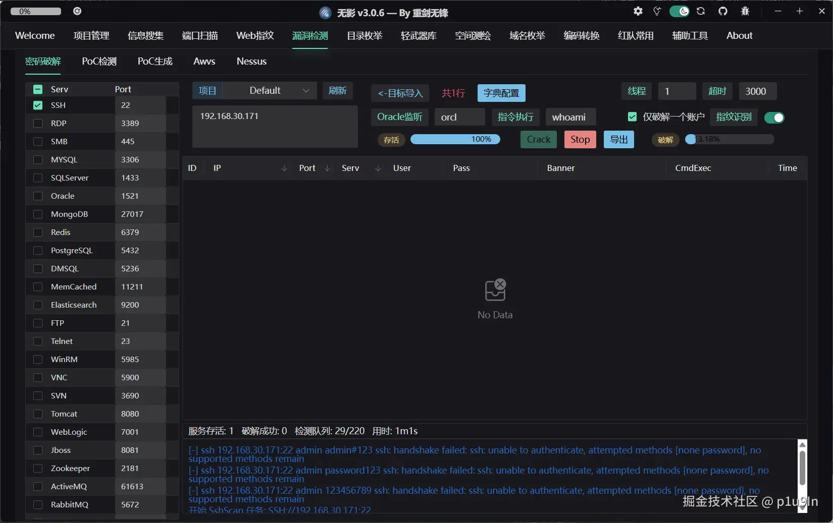Screen dimensions: 833x523
Task: Select the PoC检测 sub-tab
Action: pyautogui.click(x=99, y=61)
